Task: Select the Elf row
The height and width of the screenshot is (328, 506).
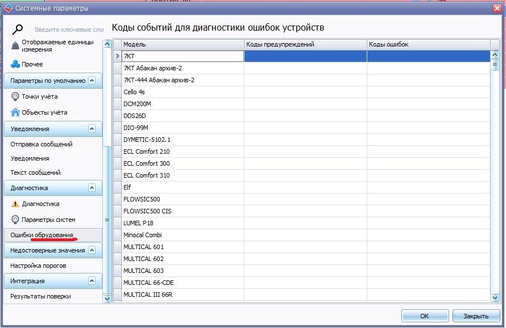Action: click(302, 187)
